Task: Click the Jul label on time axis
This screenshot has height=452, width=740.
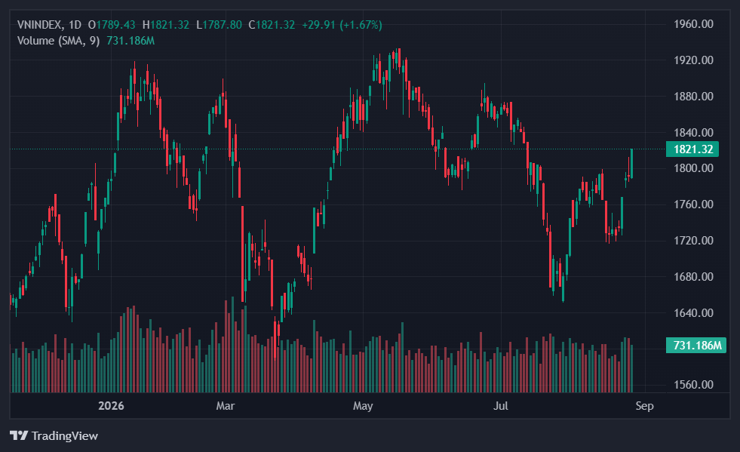Action: click(x=500, y=406)
